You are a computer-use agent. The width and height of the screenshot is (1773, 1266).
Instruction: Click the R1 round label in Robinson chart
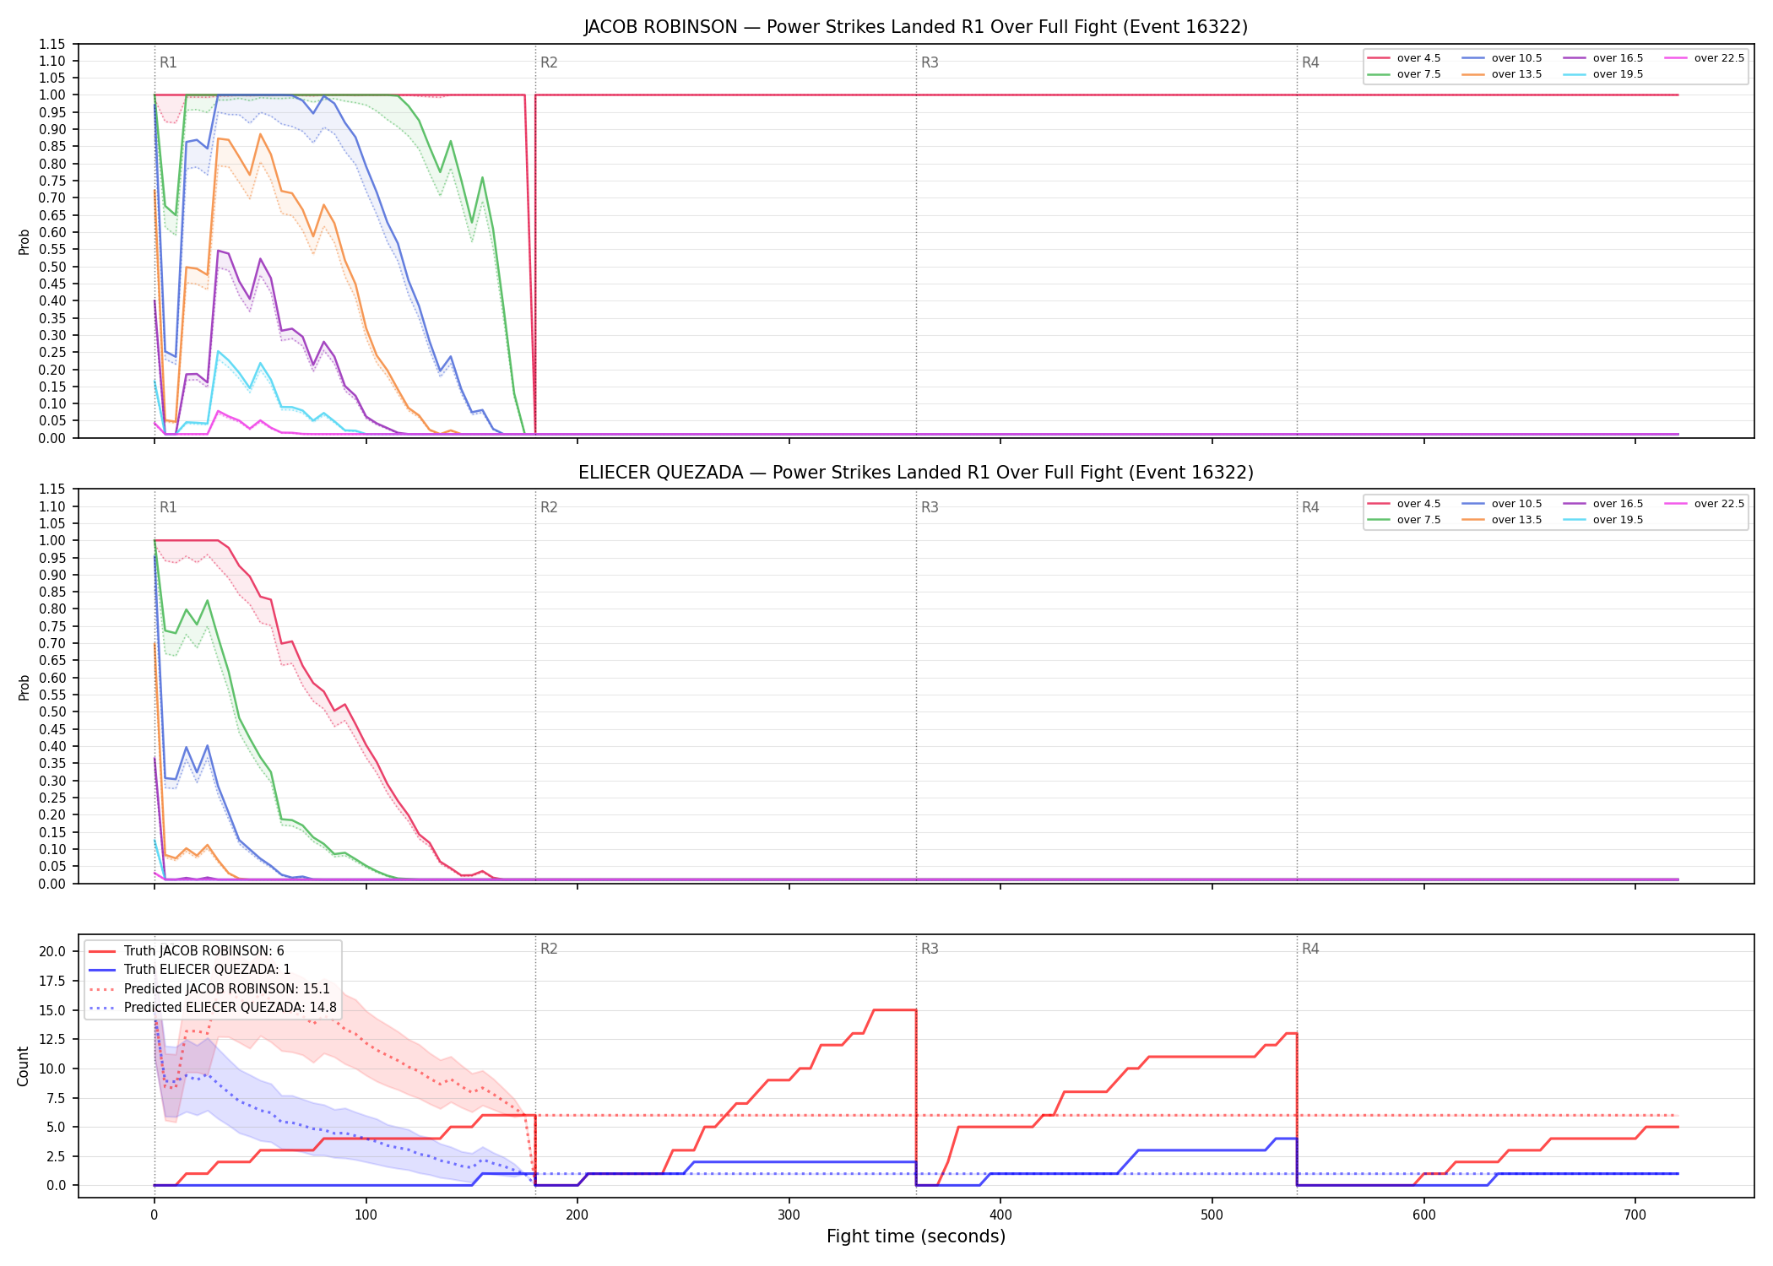pyautogui.click(x=168, y=62)
